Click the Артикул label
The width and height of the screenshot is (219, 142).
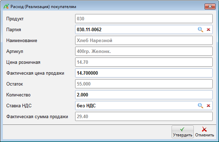click(15, 52)
